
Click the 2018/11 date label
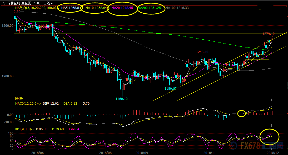coord(210,153)
